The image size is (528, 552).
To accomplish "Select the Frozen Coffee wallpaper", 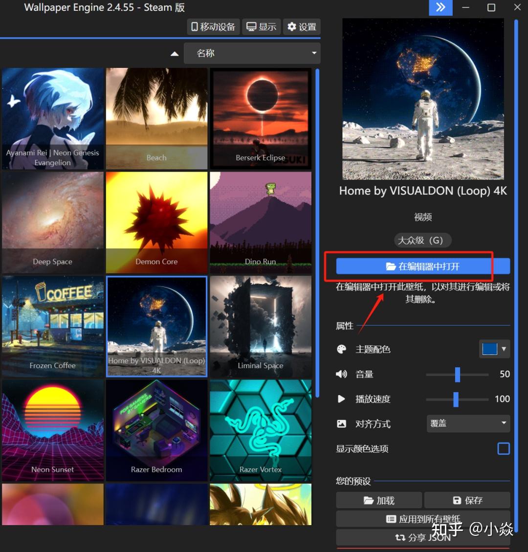I will tap(52, 326).
